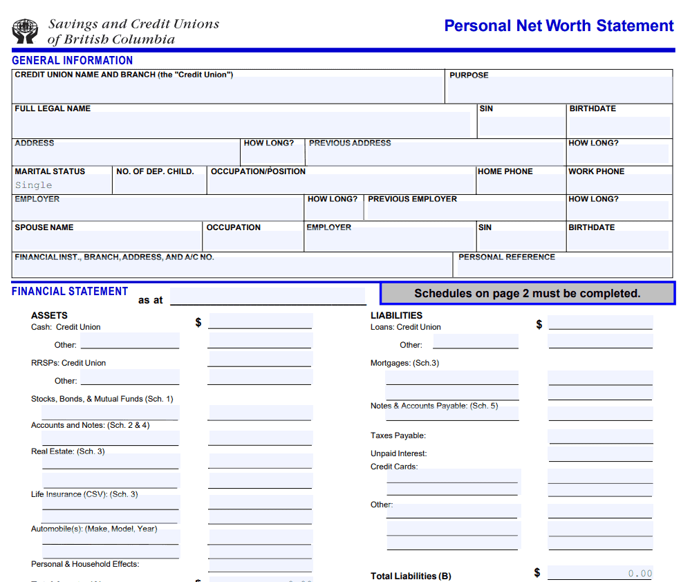Click the Accounts and Notes description field

(111, 438)
